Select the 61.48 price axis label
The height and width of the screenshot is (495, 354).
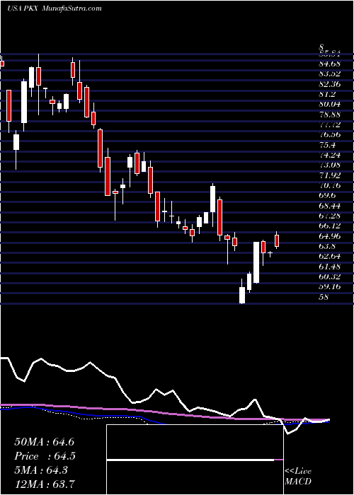(330, 266)
